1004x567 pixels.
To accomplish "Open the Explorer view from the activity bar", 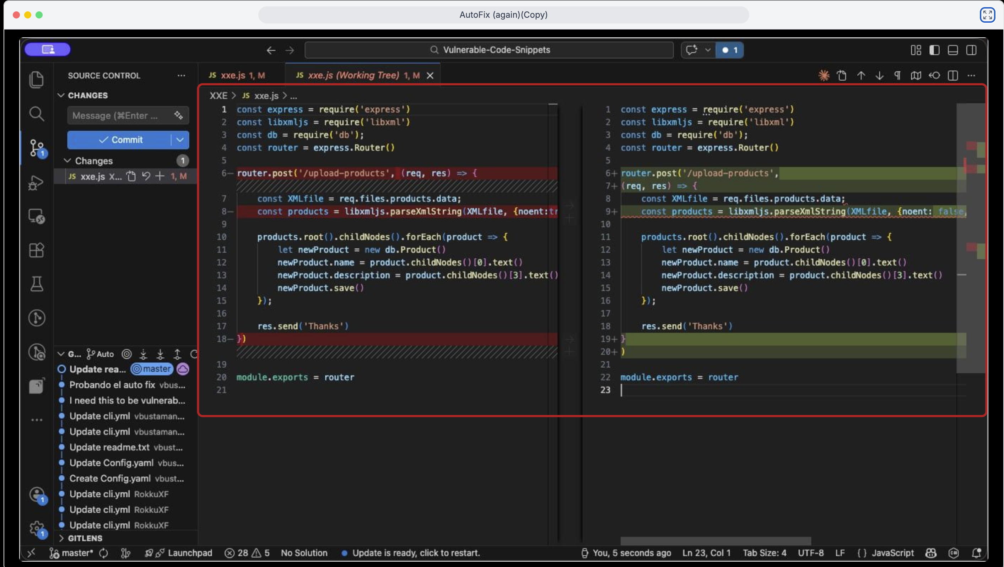I will [x=37, y=79].
